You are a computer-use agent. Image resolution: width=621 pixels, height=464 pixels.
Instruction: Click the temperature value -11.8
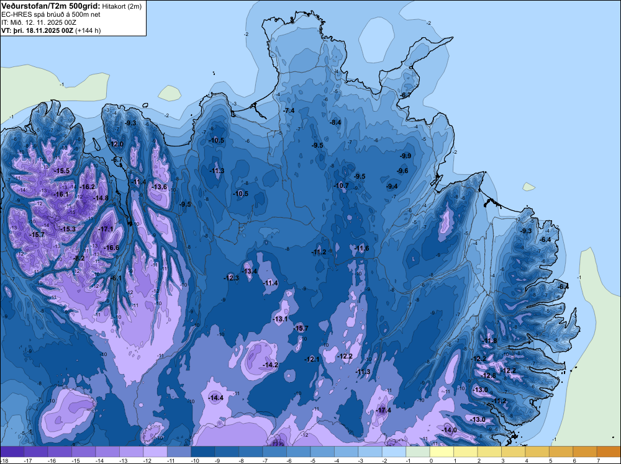pyautogui.click(x=490, y=341)
